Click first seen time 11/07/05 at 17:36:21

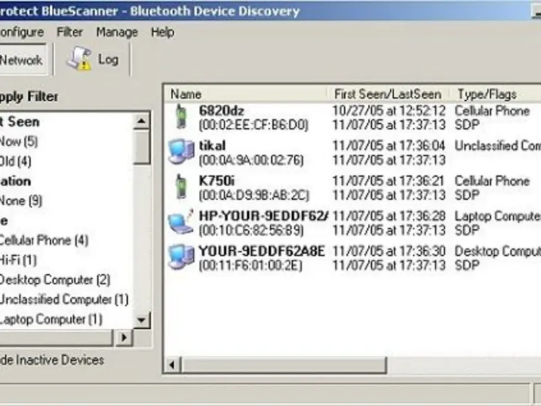pos(389,181)
